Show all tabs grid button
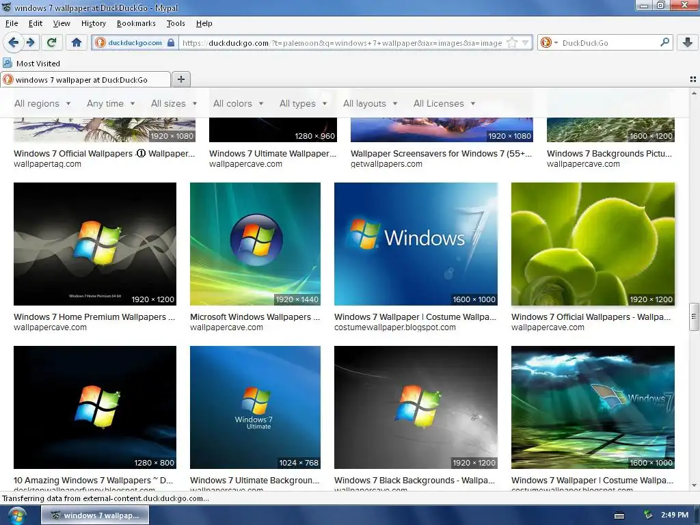 pyautogui.click(x=693, y=79)
